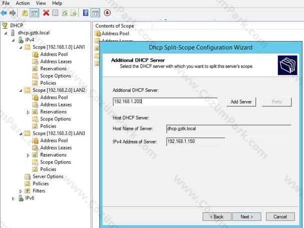Click the Forward arrow toolbar icon
Image resolution: width=304 pixels, height=228 pixels.
point(14,13)
